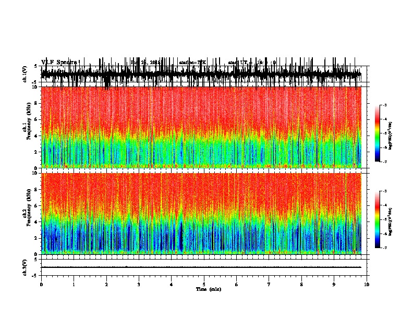Click the '-6' label on ch.1 color bar
This screenshot has height=319, width=413.
pos(384,148)
